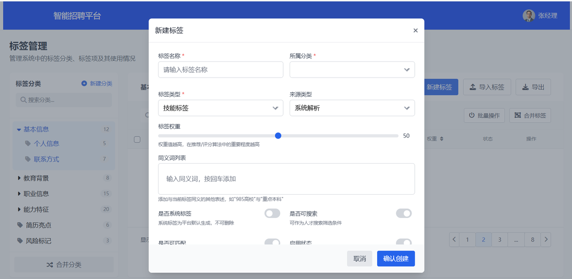Screen dimensions: 572x279
Task: Go to page 3
Action: coord(500,239)
